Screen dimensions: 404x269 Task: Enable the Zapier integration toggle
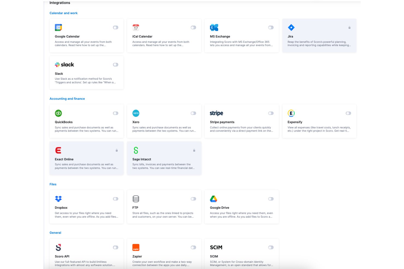(193, 247)
